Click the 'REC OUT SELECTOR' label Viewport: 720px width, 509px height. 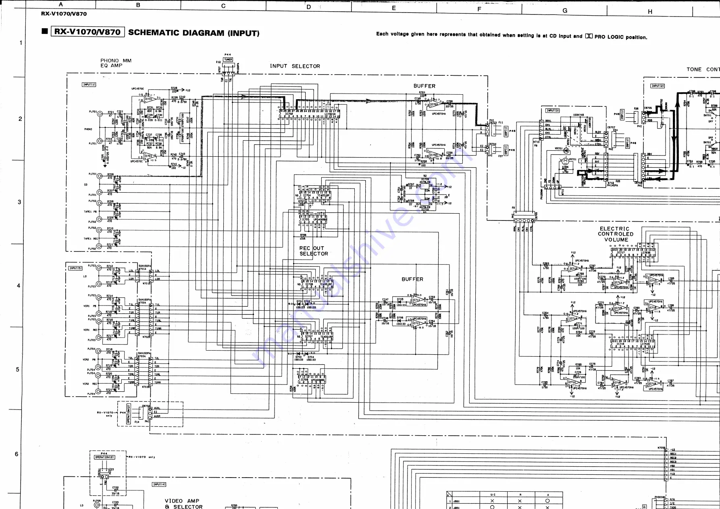(x=314, y=251)
